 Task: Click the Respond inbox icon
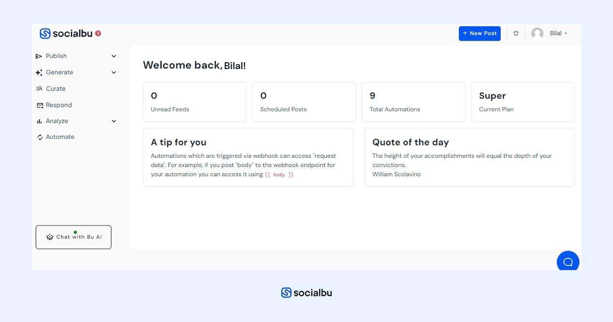tap(40, 105)
